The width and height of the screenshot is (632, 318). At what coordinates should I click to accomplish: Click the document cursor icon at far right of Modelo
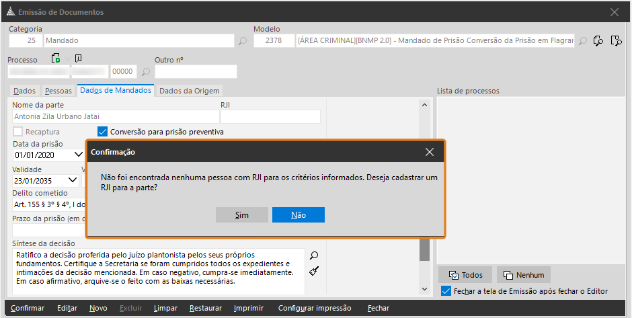point(615,41)
